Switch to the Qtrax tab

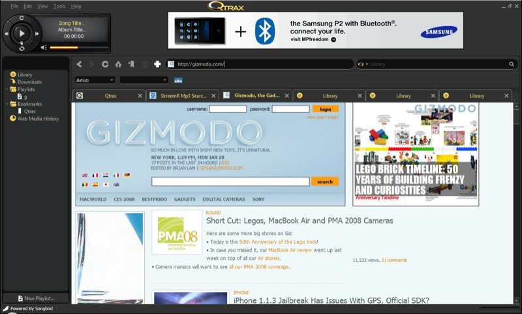point(108,95)
